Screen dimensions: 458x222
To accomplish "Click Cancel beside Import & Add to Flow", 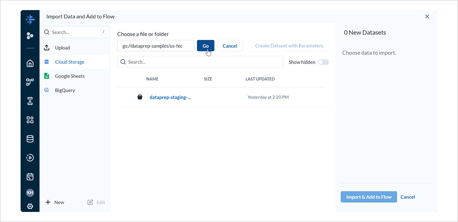I will pos(408,197).
